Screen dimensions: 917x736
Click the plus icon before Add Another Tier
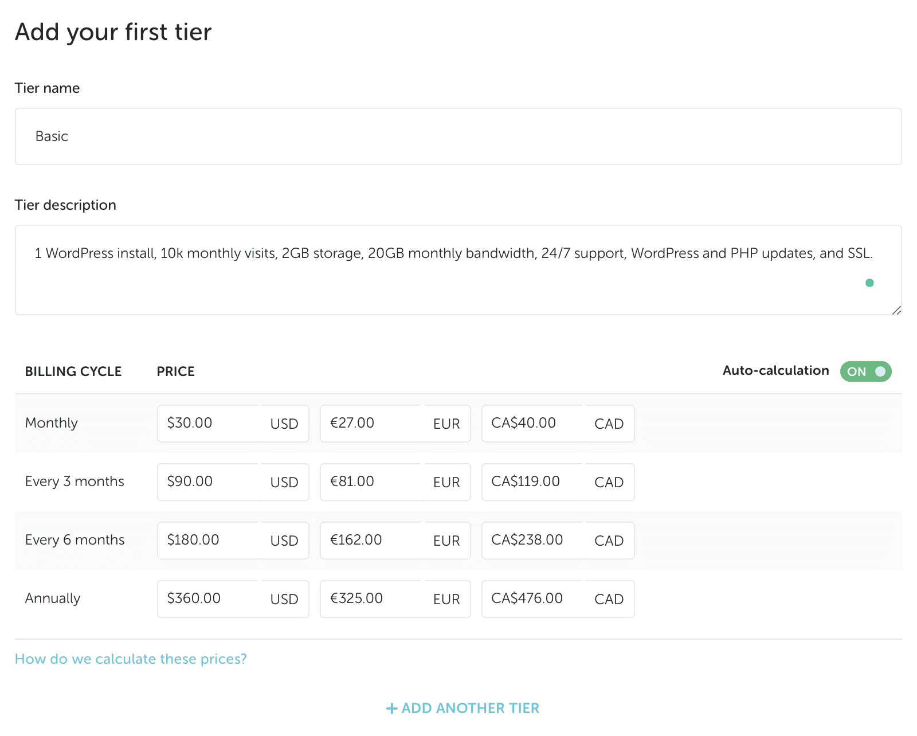[x=391, y=708]
